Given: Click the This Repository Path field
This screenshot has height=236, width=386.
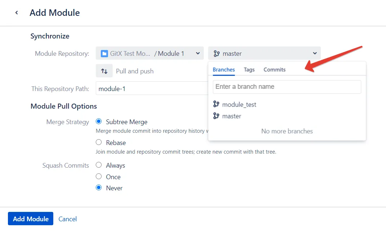Looking at the screenshot, I should pos(152,88).
